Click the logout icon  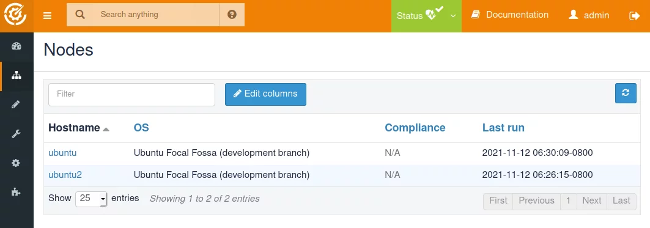(x=634, y=16)
